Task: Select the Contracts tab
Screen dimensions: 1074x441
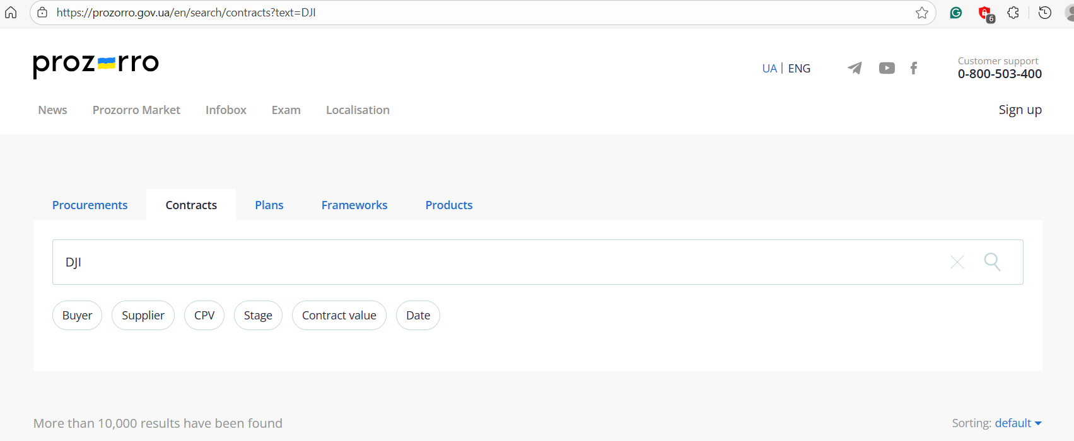Action: click(191, 205)
